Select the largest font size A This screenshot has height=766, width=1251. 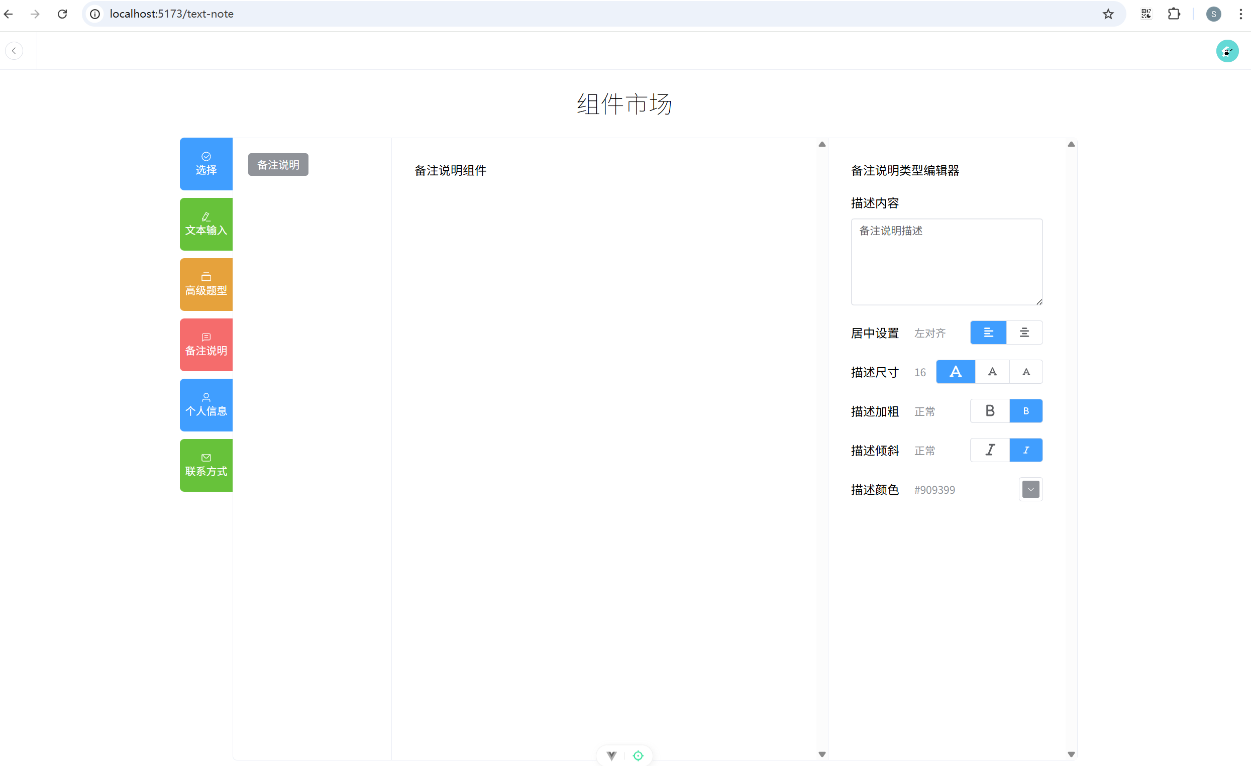(x=955, y=372)
